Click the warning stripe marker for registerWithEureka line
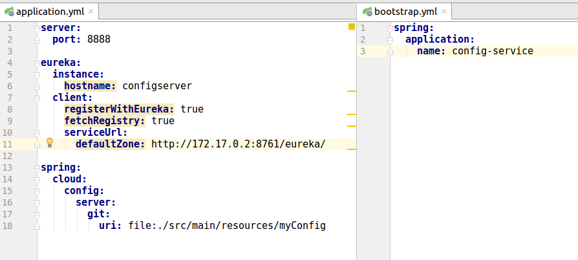 pos(352,114)
